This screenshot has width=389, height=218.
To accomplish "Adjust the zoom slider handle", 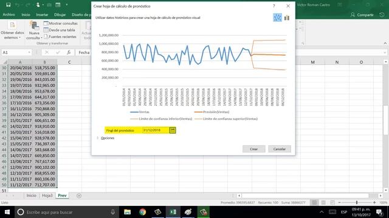I will tap(357, 202).
